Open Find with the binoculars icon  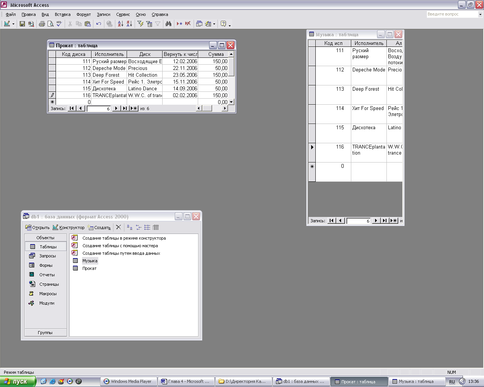tap(169, 24)
